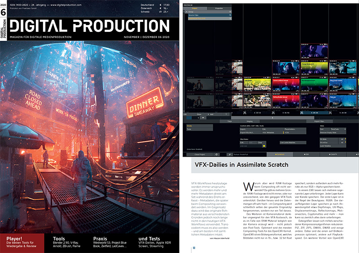Viewport: 359px width, 253px height.
Task: Click the Conform Edit.. button
Action: 273,129
